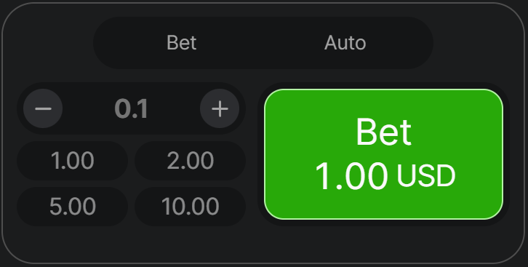This screenshot has height=267, width=528.
Task: Set bet amount to 1.00
Action: pyautogui.click(x=73, y=161)
